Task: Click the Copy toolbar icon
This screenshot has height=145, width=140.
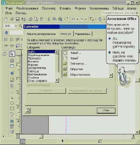Action: pos(54,19)
